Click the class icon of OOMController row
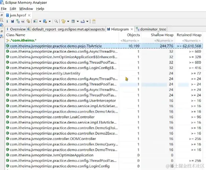This screenshot has height=170, width=206. point(8,139)
